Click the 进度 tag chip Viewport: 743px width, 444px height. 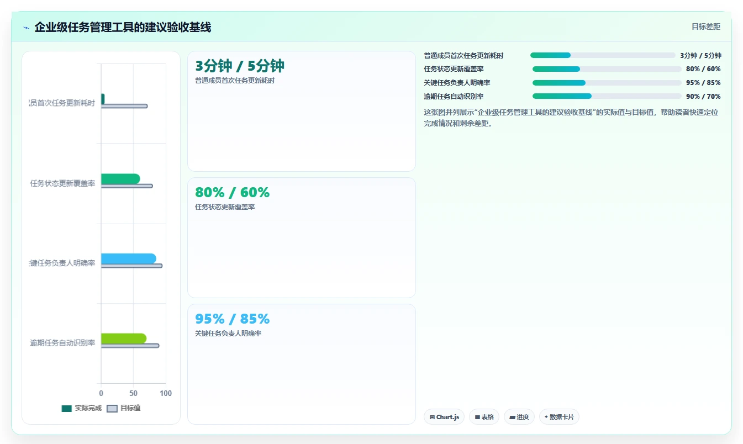[519, 417]
